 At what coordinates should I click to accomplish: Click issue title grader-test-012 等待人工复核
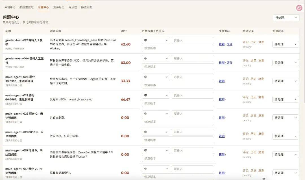point(24,42)
